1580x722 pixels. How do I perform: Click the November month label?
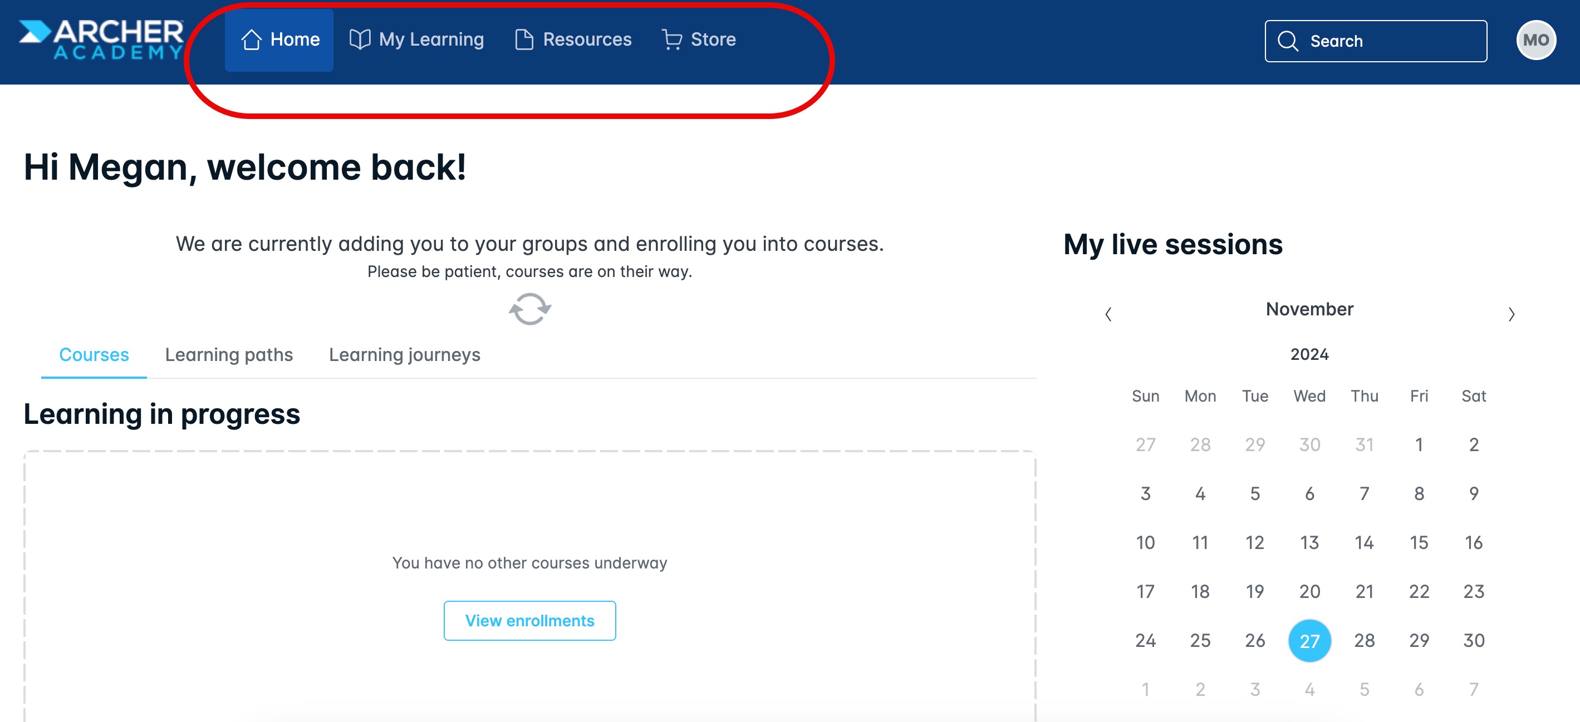[x=1309, y=309]
